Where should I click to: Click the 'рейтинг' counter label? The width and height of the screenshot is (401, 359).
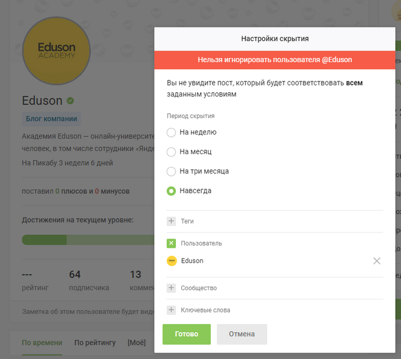click(x=35, y=288)
